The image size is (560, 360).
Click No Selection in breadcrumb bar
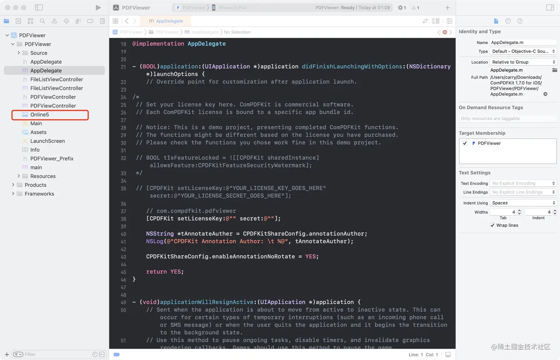[237, 32]
